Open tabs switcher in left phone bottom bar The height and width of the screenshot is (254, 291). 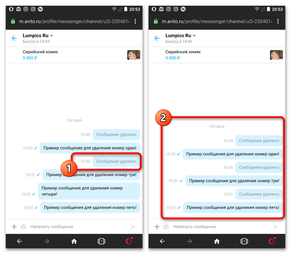(x=101, y=241)
